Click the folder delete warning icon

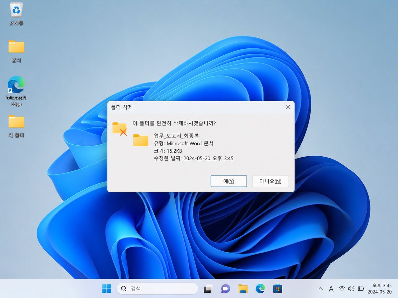click(x=119, y=128)
